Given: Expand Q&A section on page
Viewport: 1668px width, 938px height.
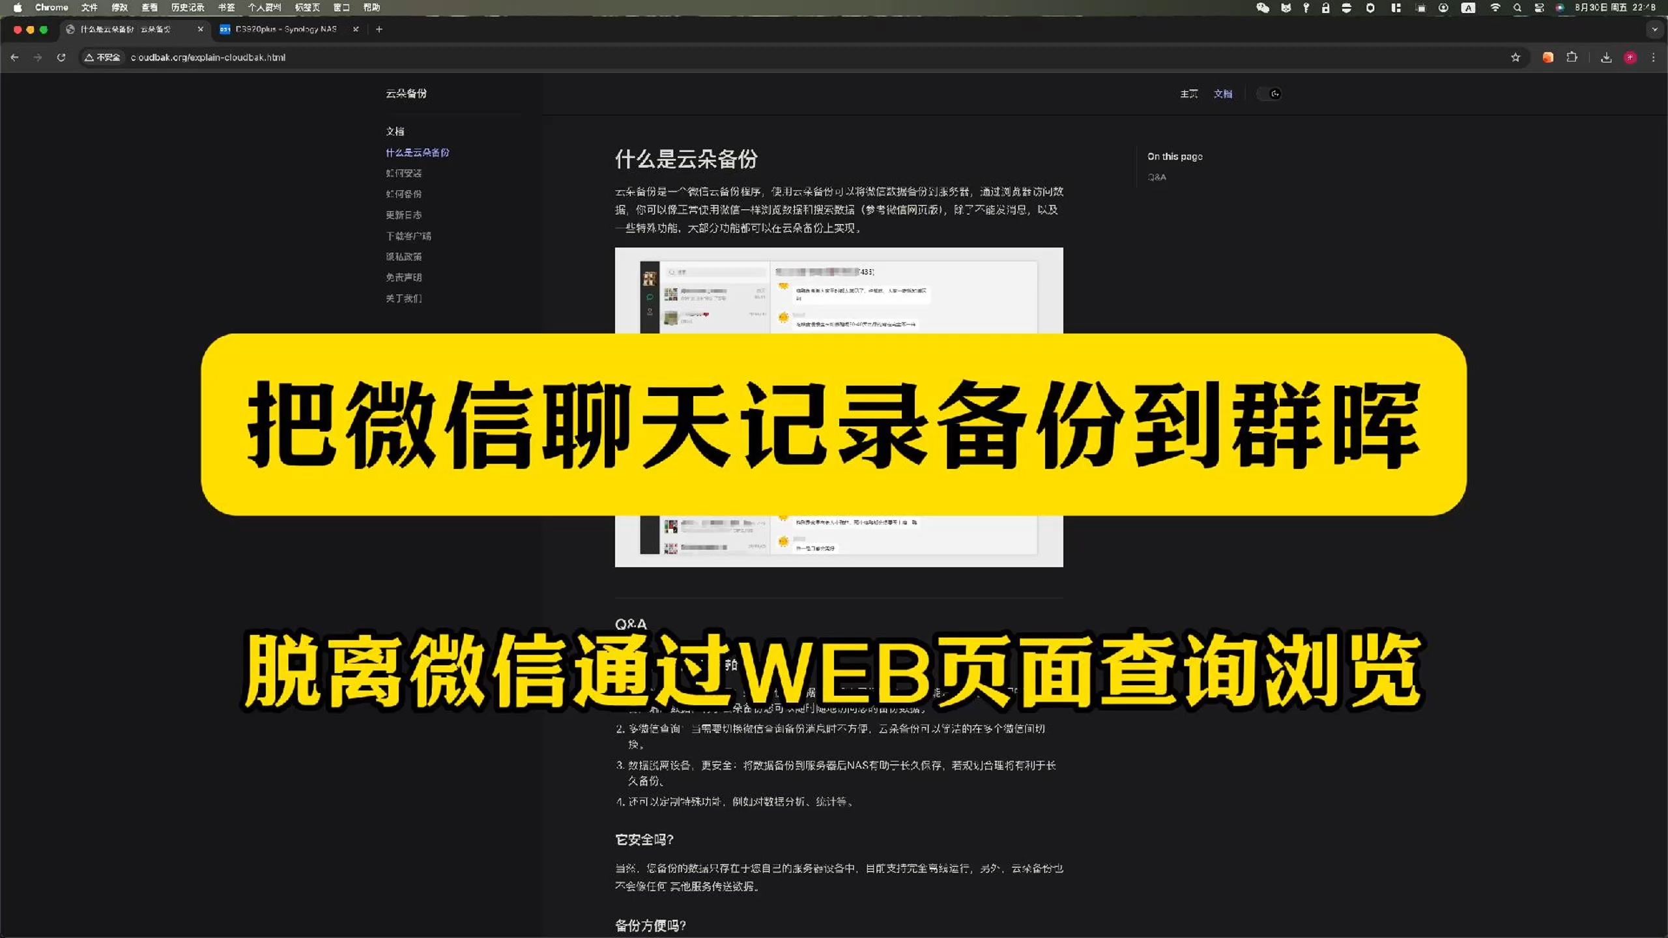Looking at the screenshot, I should (1157, 177).
